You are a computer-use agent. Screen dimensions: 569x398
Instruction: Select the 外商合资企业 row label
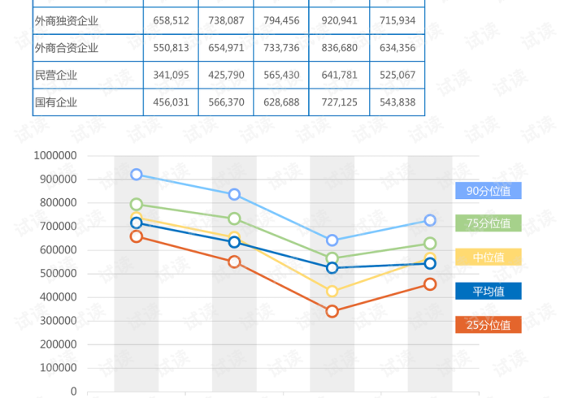point(67,48)
